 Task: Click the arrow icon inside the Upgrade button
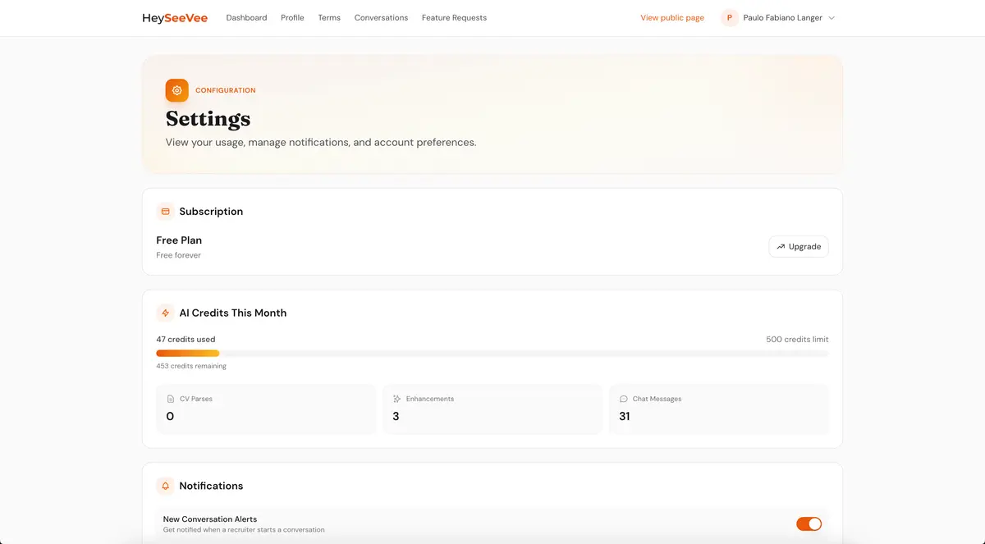(781, 246)
